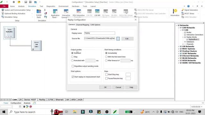Open the Interactive Generator ribbon icon
The height and width of the screenshot is (115, 205).
[66, 13]
